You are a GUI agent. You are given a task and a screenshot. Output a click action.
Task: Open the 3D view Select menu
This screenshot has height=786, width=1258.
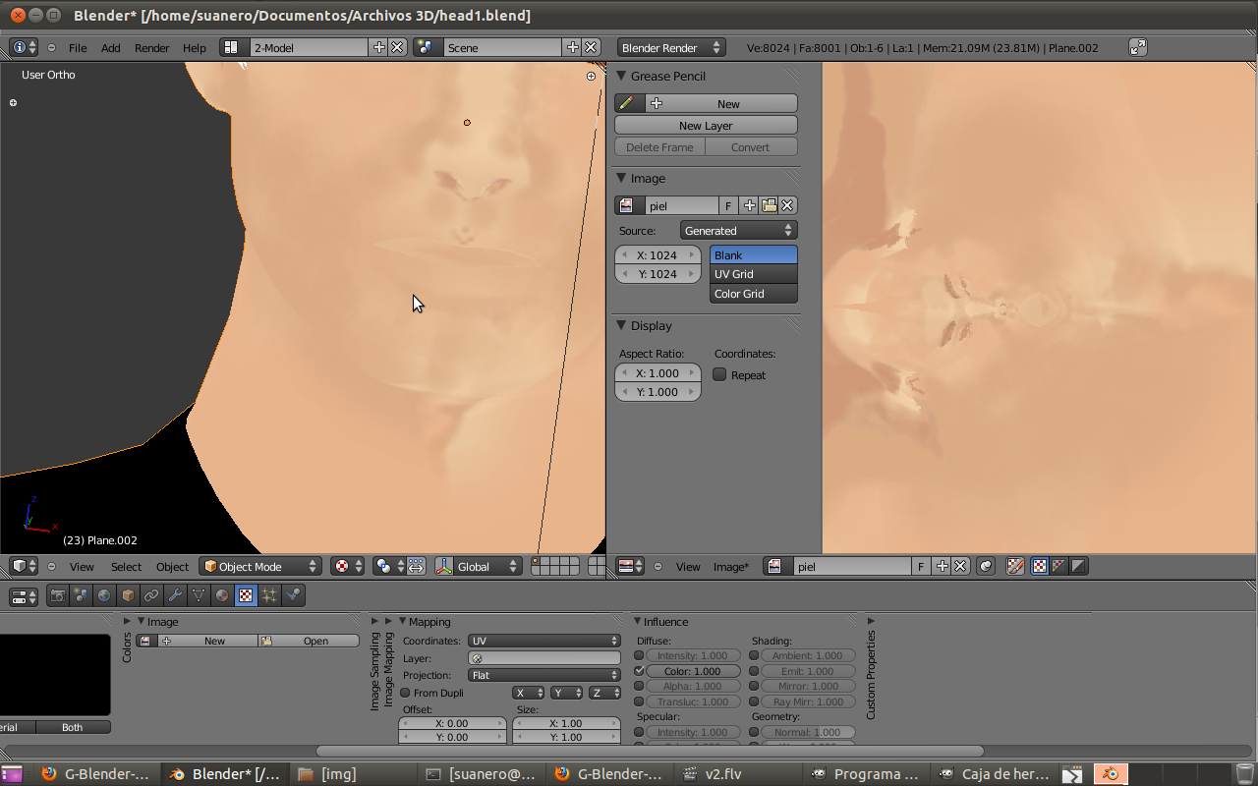[x=126, y=567]
